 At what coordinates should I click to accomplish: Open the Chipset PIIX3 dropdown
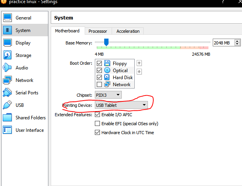[x=108, y=95]
